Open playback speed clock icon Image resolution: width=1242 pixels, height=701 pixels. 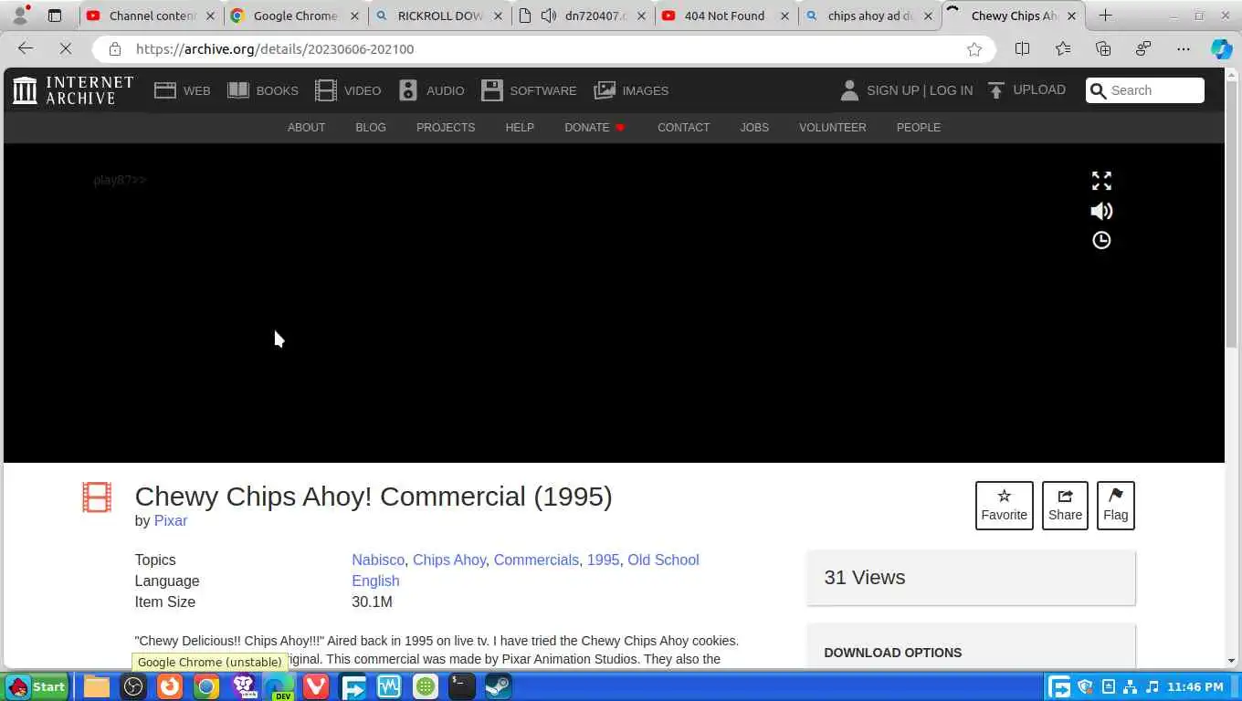(x=1101, y=240)
